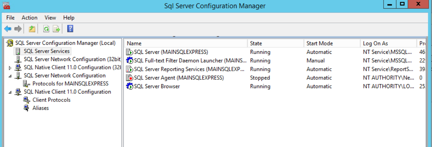This screenshot has width=432, height=147.
Task: Select the SQL Server Agent (MAINSQLEXPRESS) row name
Action: tap(179, 78)
